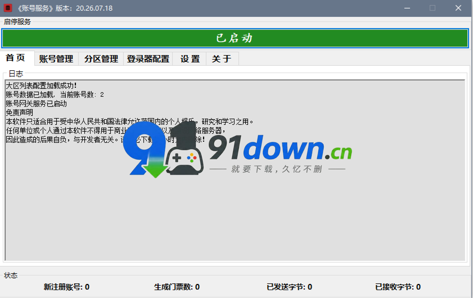This screenshot has width=473, height=298.
Task: Click the 生成门票数: 0 status text
Action: coord(177,287)
